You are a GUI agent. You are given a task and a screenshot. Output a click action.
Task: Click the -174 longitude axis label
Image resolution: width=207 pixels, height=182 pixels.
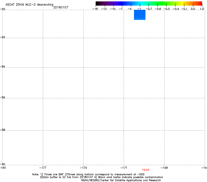click(83, 168)
